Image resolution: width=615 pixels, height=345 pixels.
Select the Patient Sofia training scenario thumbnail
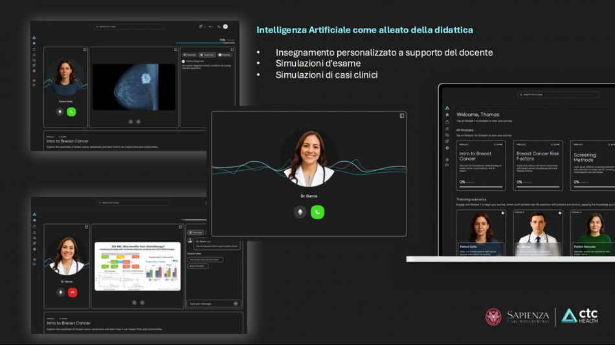480,233
